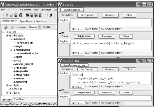Maximize the source window
This screenshot has width=154, height=107.
[144, 4]
